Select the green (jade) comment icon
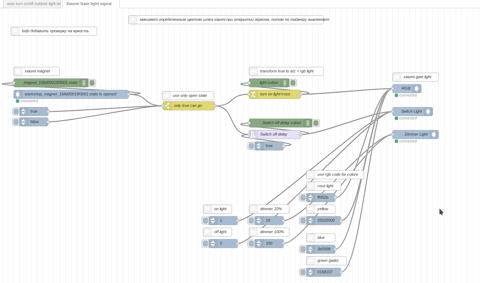Viewport: 480px width, 283px height. click(311, 261)
